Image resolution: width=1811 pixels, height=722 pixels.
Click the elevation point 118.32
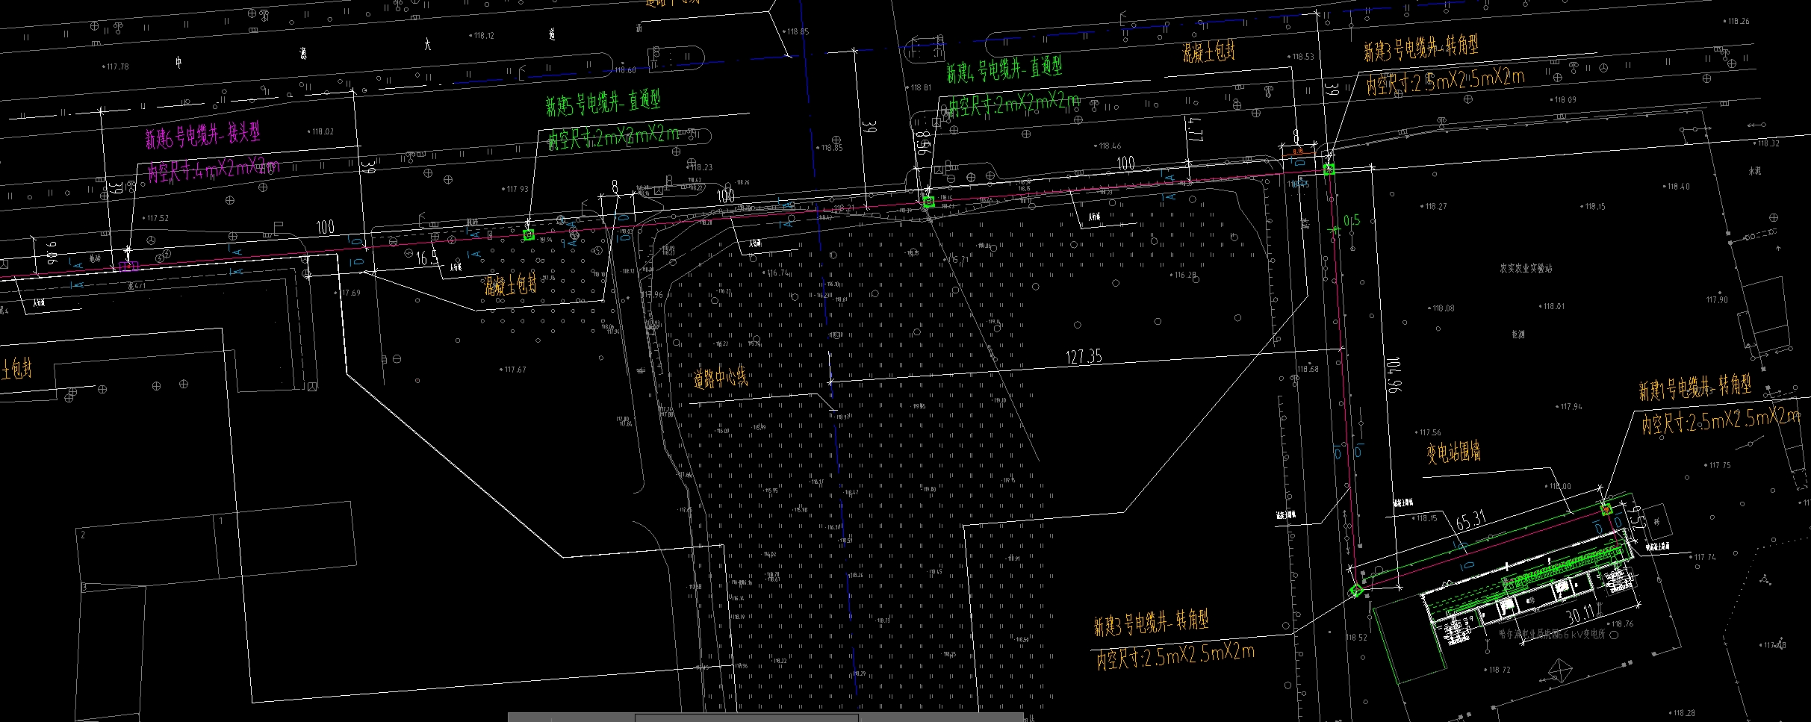(1765, 143)
